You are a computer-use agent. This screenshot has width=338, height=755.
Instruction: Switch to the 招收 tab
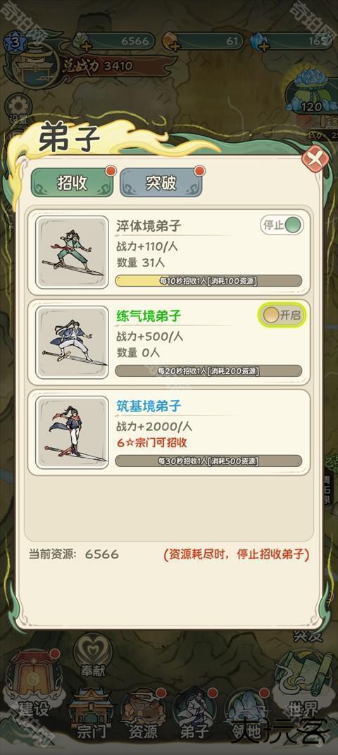click(73, 182)
